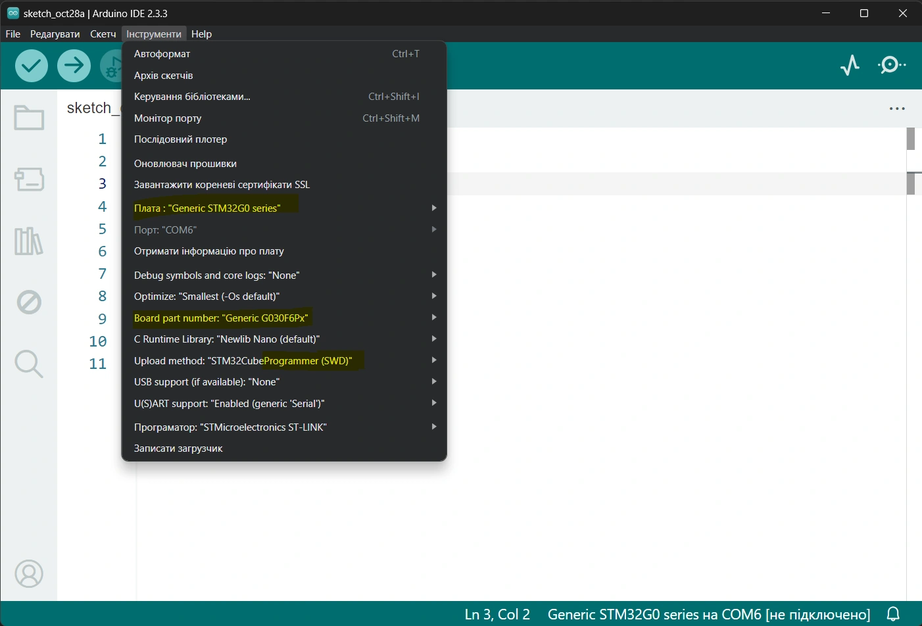Expand the Optimize Smallest submenu

284,297
